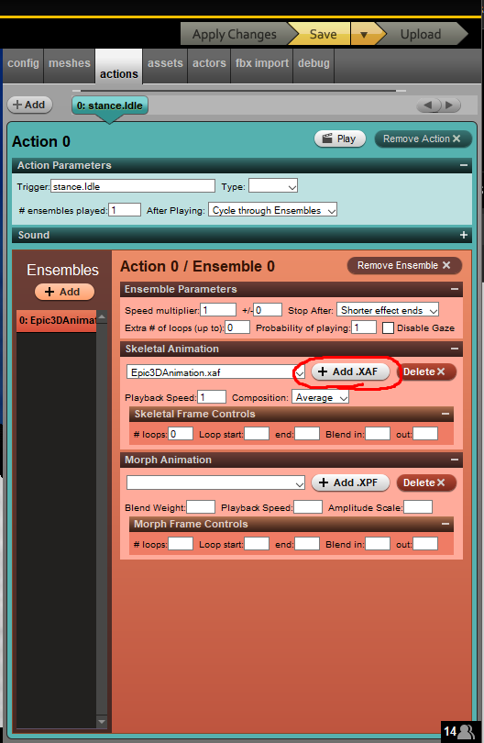Open the Save dropdown arrow
This screenshot has width=484, height=743.
(x=364, y=35)
